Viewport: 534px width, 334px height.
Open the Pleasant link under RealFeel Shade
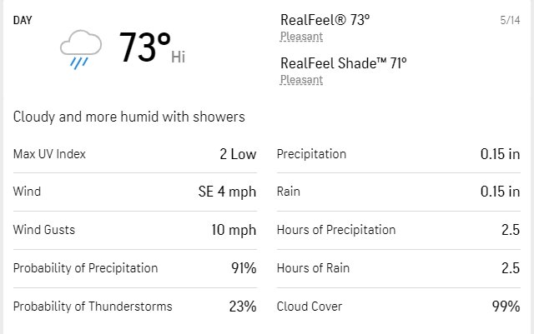pyautogui.click(x=301, y=80)
